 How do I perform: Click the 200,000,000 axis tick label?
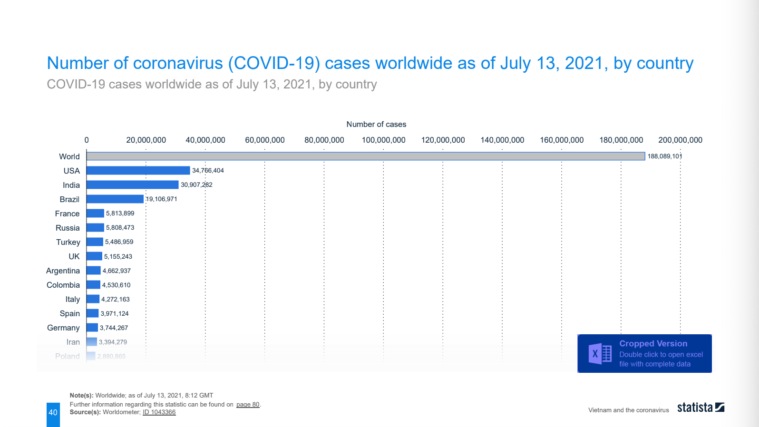point(680,140)
